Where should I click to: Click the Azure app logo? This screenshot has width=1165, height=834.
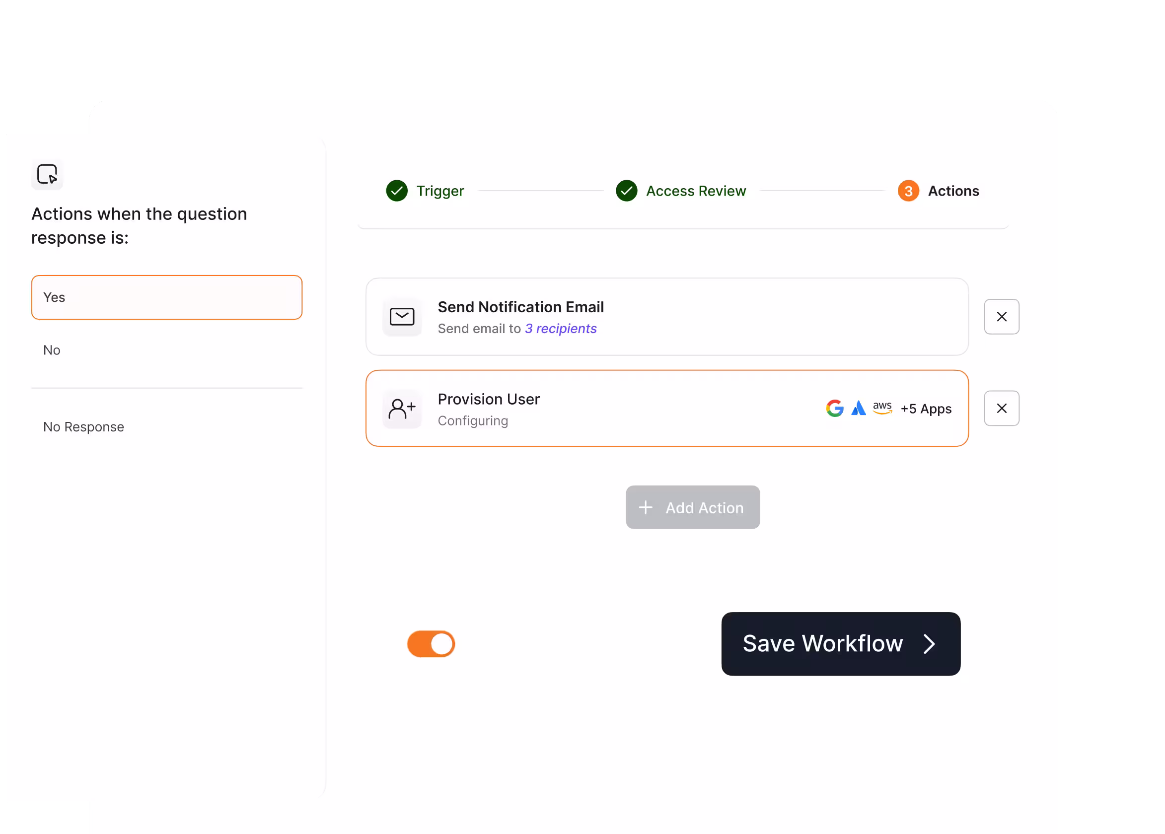coord(858,408)
